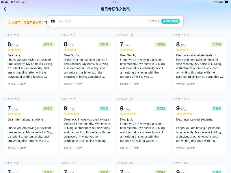Tap the orange remaining-count text in the input bar

click(x=154, y=21)
